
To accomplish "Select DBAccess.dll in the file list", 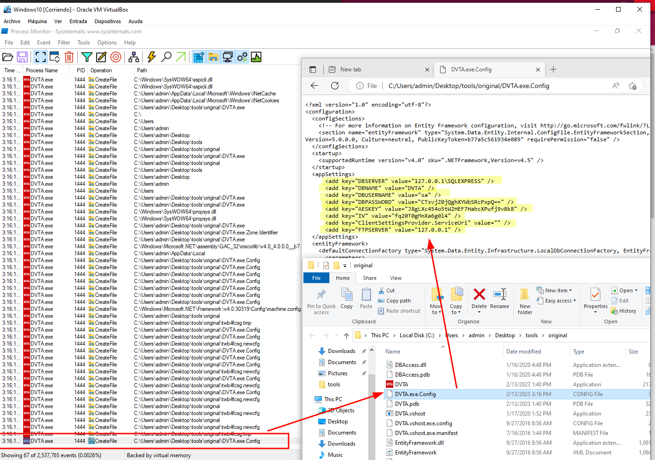I will [410, 365].
